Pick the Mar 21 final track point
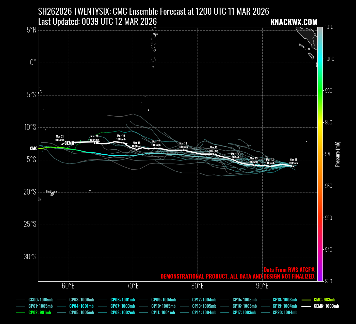 click(x=62, y=144)
